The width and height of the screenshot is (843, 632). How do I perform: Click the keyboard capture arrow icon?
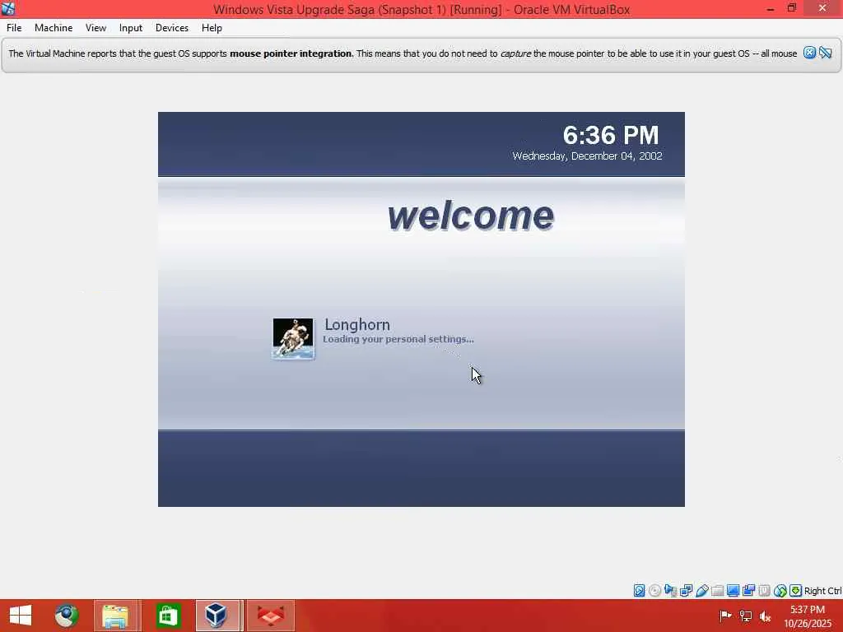(796, 591)
